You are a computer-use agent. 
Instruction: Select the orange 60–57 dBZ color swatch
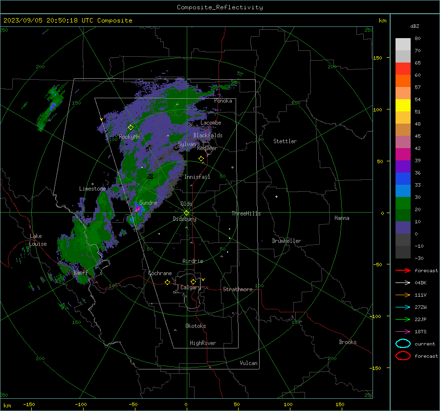[403, 81]
